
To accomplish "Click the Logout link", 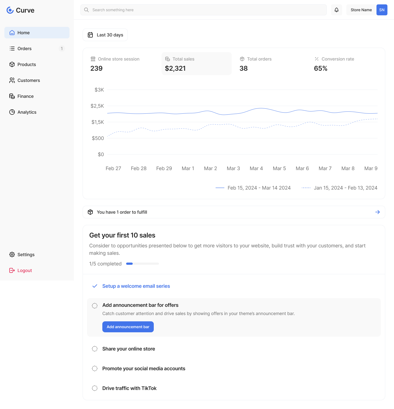I will pos(37,270).
